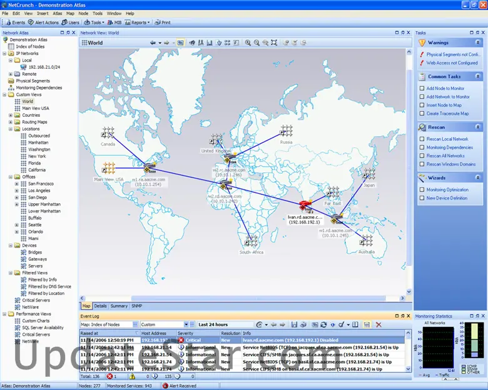Viewport: 488px width, 390px height.
Task: Click the map vertical scrollbar down arrow
Action: 409,292
